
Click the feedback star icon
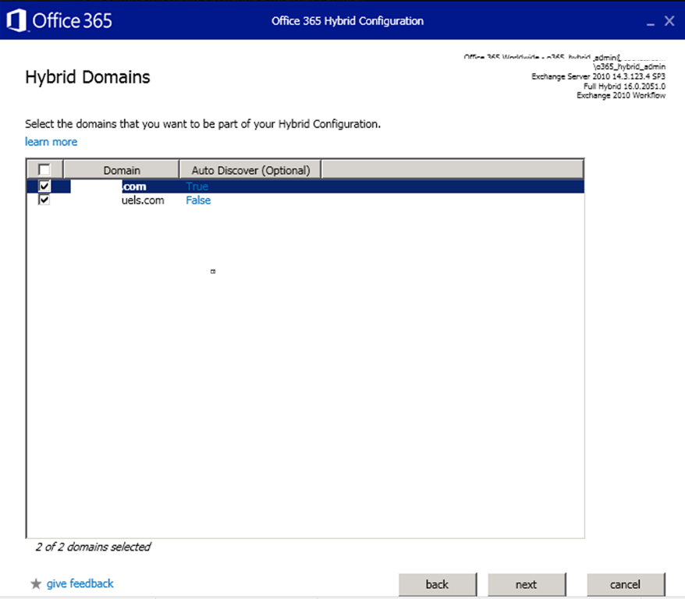click(36, 583)
